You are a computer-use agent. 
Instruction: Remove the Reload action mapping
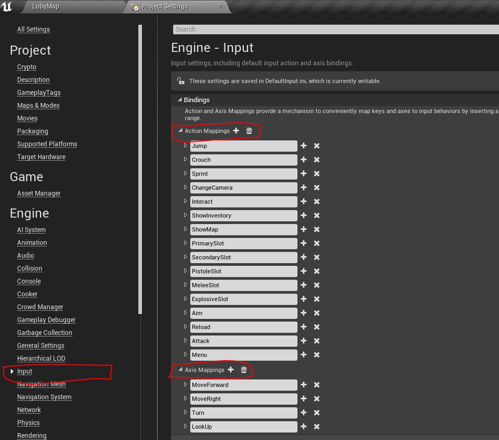click(x=317, y=327)
